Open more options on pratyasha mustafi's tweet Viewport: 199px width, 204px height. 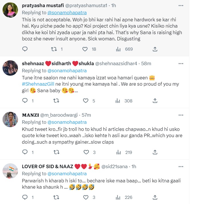181,6
